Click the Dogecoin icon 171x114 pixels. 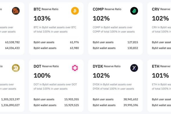[16, 68]
